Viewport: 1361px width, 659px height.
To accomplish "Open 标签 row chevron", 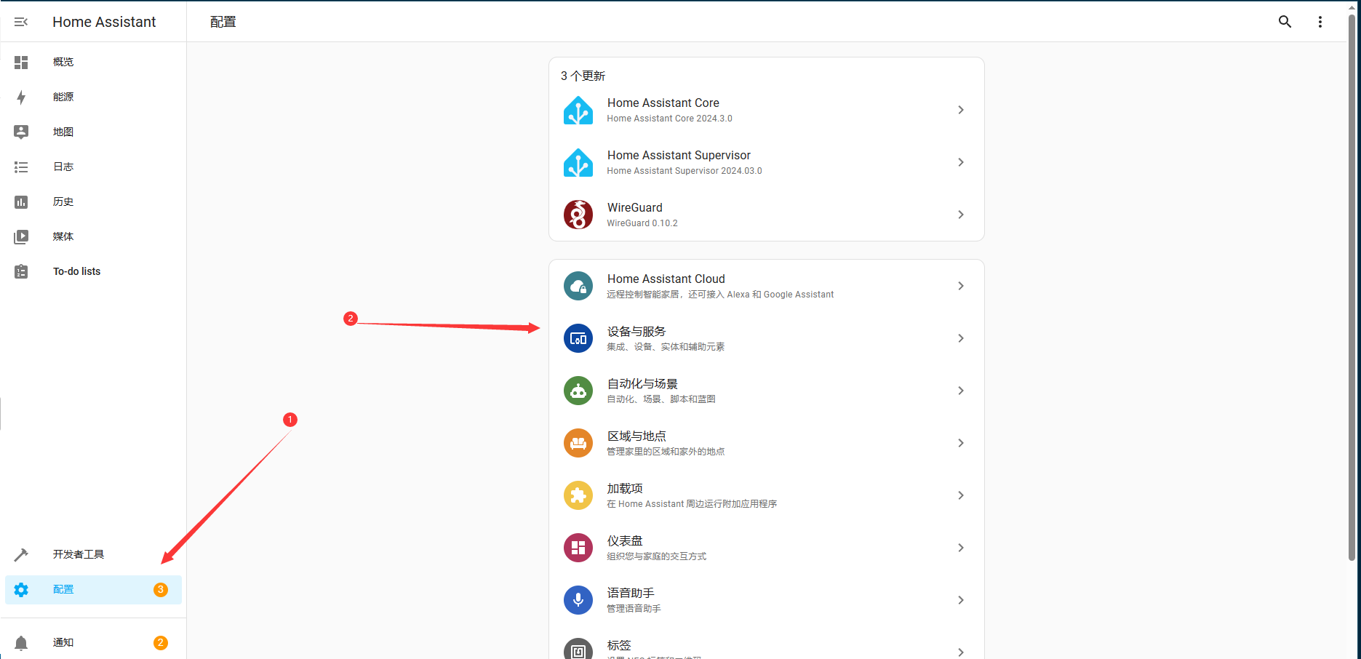I will [x=961, y=652].
